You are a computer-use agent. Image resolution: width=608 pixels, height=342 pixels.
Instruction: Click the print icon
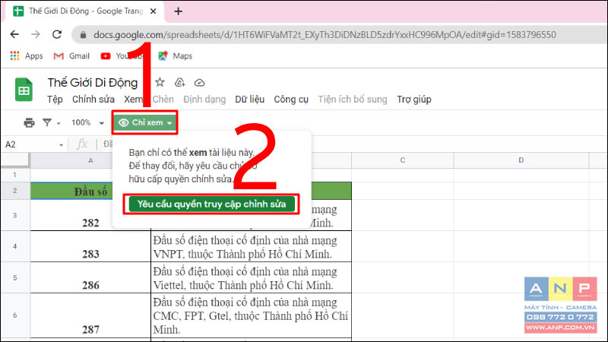[29, 122]
